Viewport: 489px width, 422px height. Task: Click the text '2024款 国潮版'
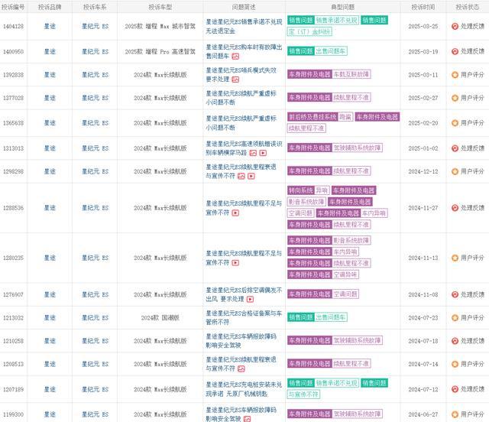[160, 318]
